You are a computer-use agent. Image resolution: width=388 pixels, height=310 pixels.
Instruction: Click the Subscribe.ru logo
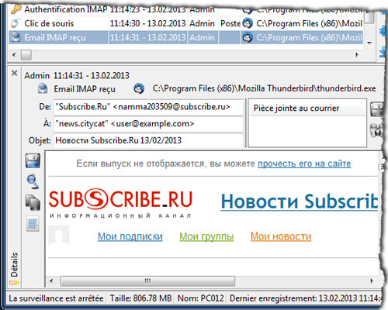tap(120, 203)
